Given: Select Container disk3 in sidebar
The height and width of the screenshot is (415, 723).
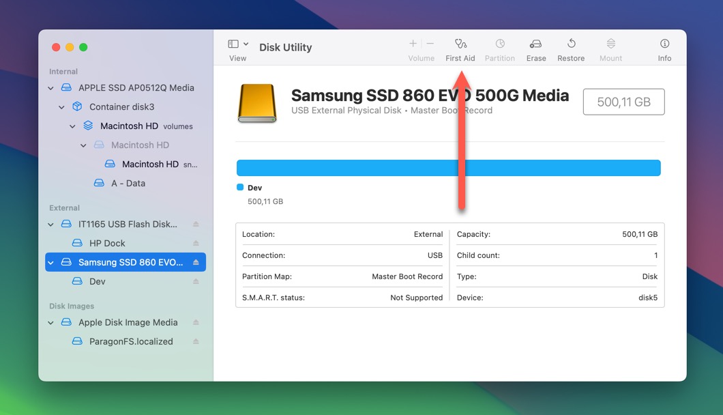Looking at the screenshot, I should coord(126,106).
